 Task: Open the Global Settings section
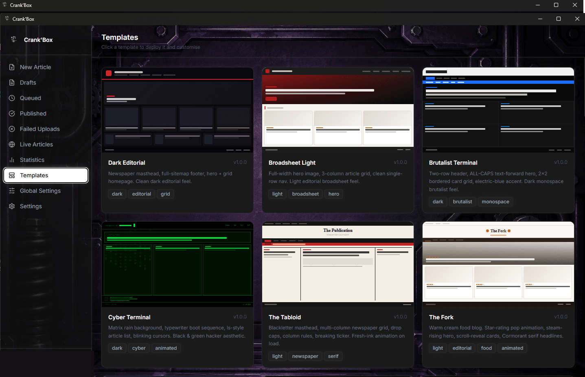tap(46, 191)
